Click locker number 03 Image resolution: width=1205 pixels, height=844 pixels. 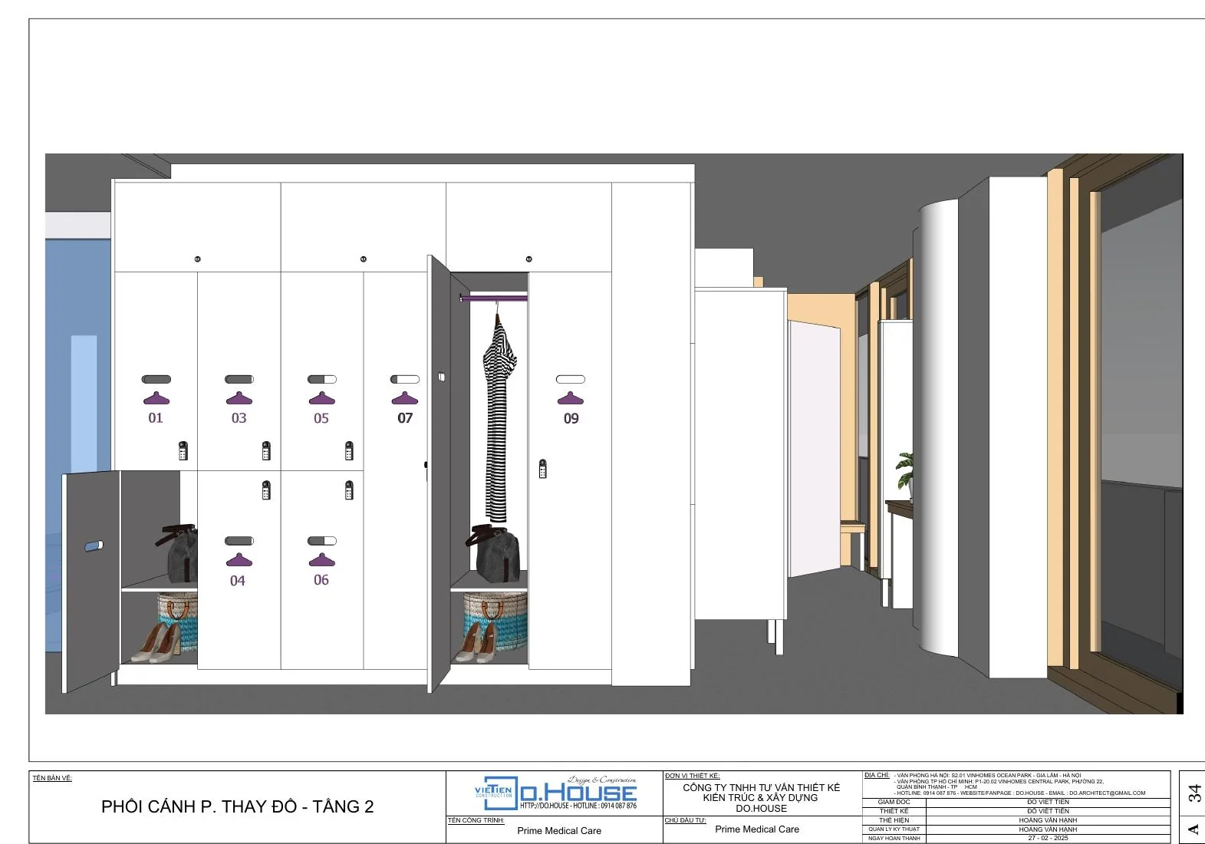[239, 418]
